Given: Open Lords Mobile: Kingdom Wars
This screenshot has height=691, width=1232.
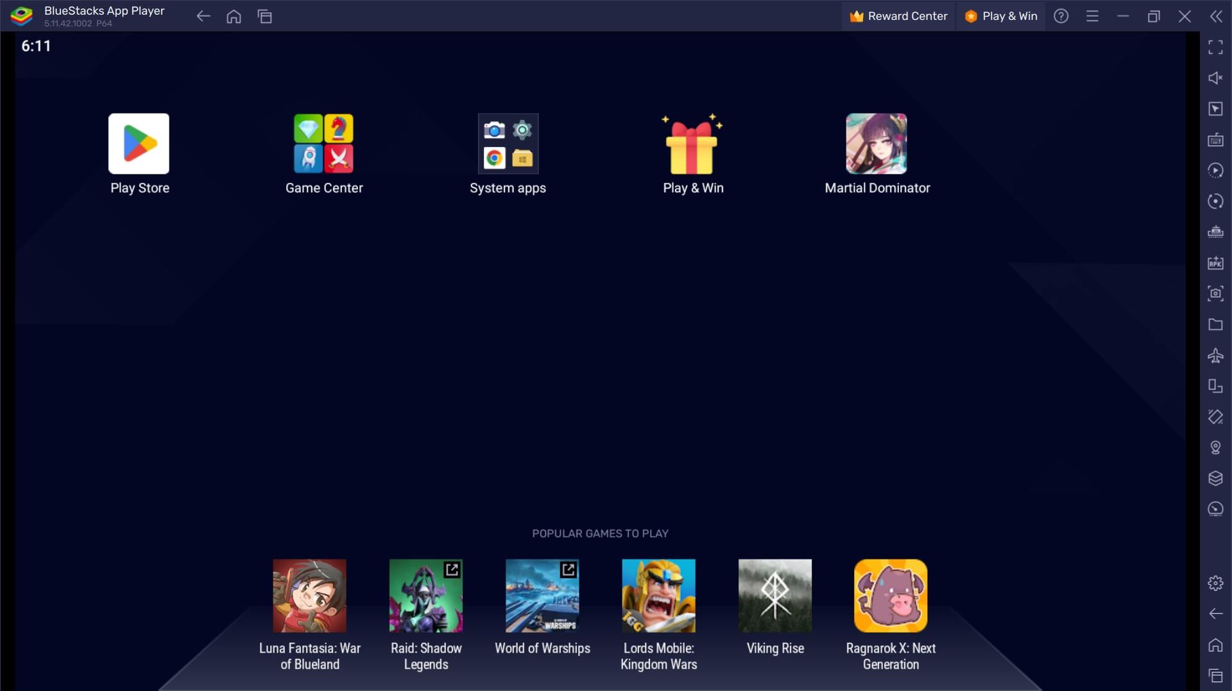Looking at the screenshot, I should (x=658, y=595).
